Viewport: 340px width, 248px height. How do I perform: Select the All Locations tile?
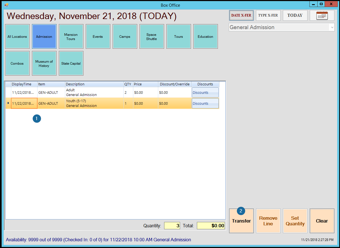17,37
